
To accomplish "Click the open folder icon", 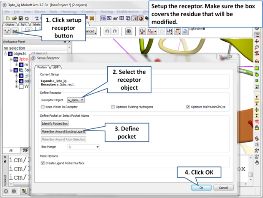I will pos(14,19).
